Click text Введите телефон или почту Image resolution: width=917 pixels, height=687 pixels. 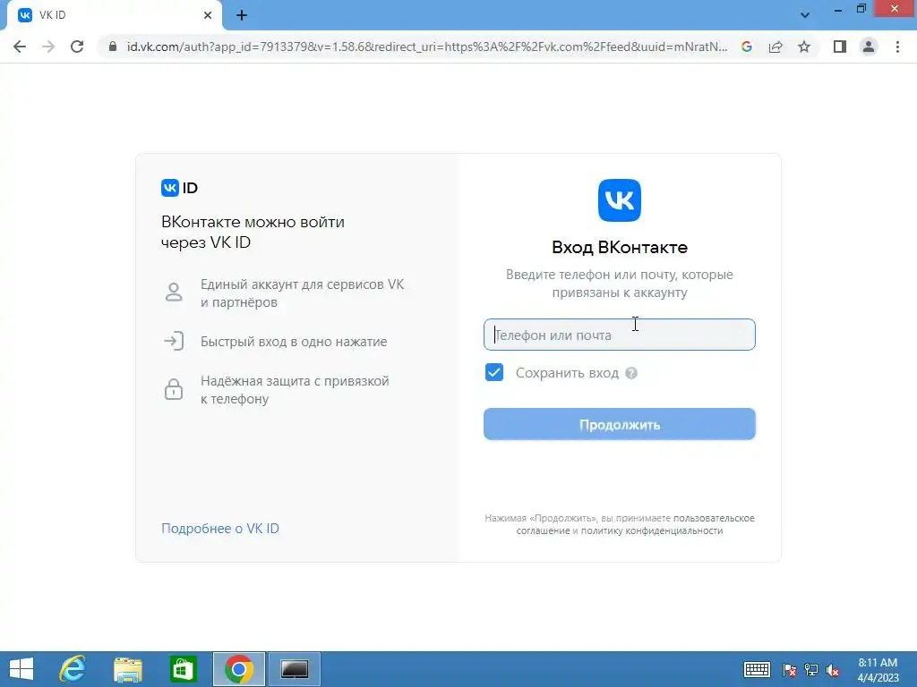pos(590,275)
